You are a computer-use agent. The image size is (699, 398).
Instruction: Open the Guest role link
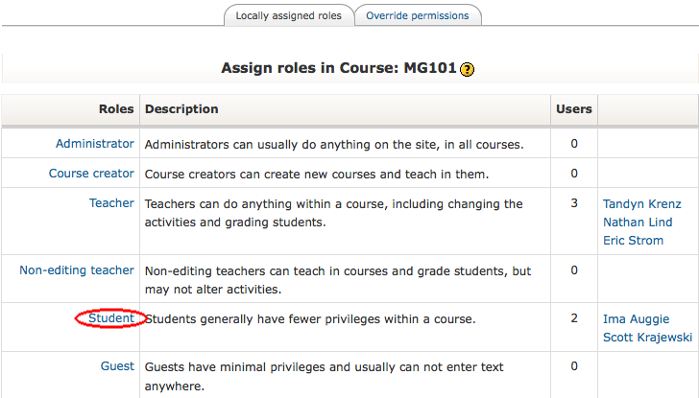click(x=117, y=366)
